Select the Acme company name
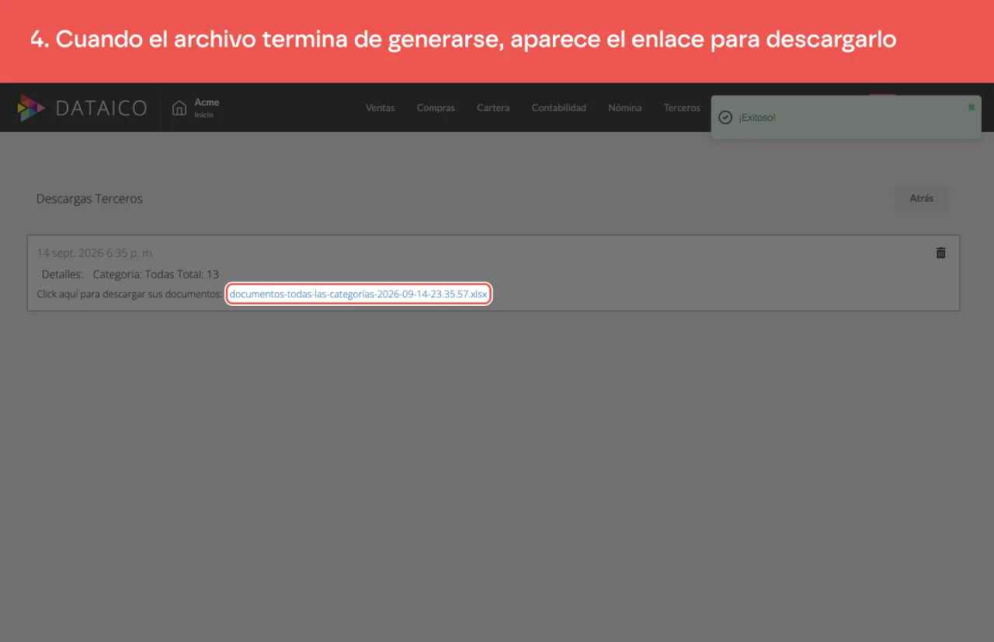 (207, 102)
